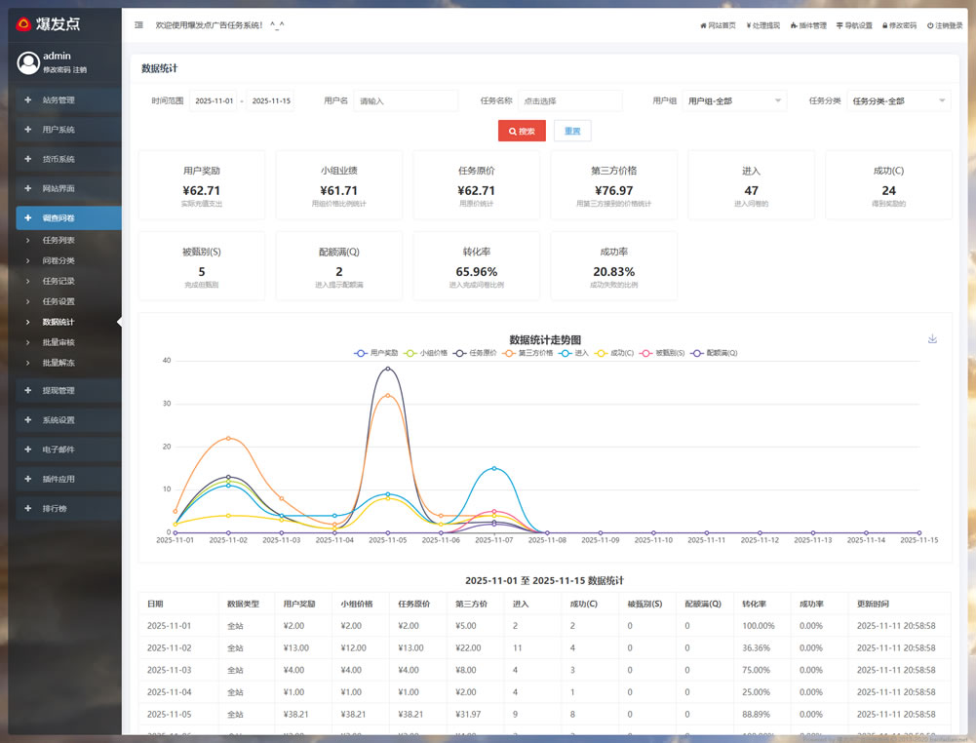
Task: Toggle the sidebar collapse hamburger icon
Action: 138,25
